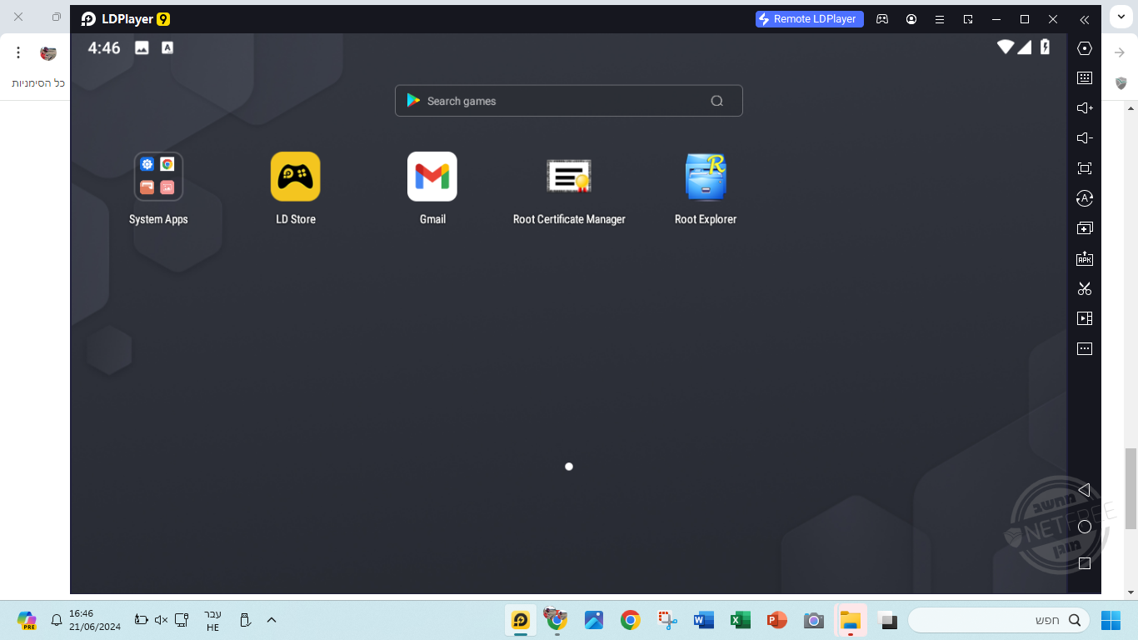1138x640 pixels.
Task: Click the Google Play icon in the search bar
Action: coord(413,101)
